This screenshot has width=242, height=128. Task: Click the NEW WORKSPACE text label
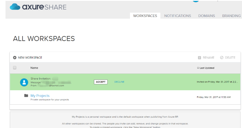coord(30,58)
